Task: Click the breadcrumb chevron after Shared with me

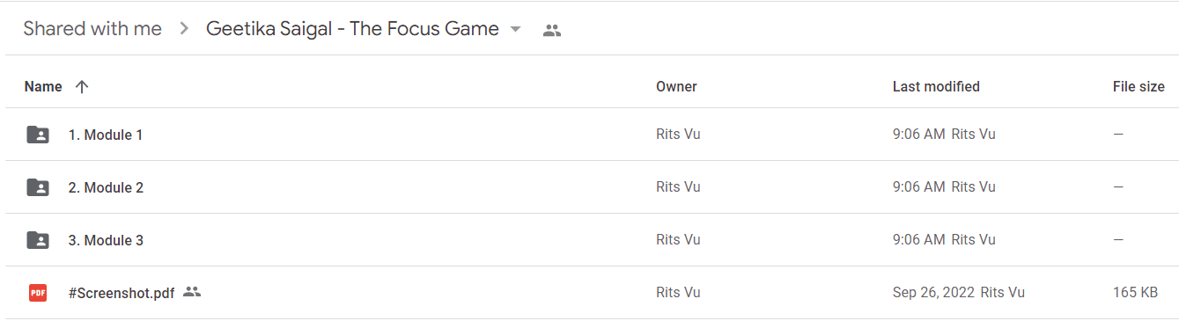Action: click(184, 29)
